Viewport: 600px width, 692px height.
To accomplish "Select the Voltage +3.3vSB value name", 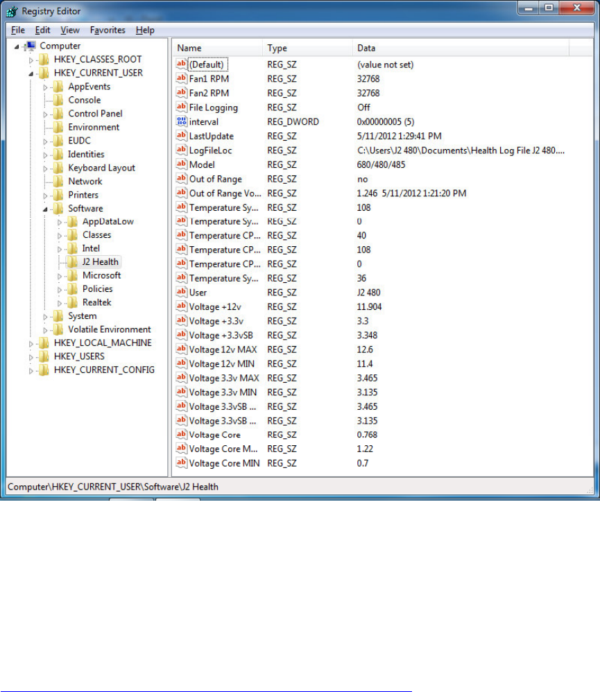I will point(221,336).
